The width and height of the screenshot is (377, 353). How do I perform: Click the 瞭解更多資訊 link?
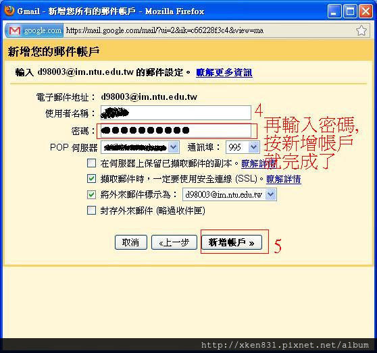[x=224, y=72]
